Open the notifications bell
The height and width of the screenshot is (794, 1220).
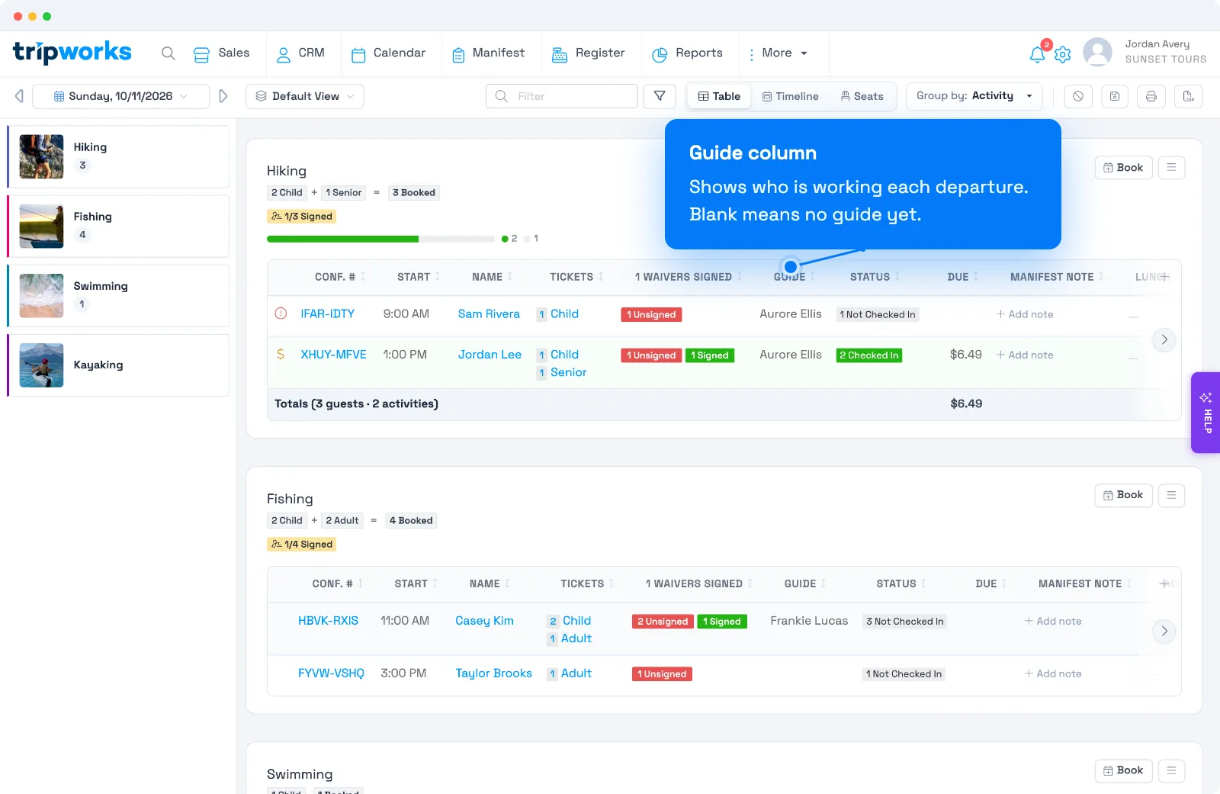1037,54
